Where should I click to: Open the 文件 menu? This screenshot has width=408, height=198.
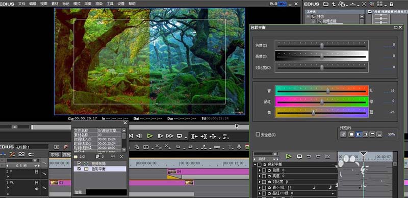click(x=22, y=4)
